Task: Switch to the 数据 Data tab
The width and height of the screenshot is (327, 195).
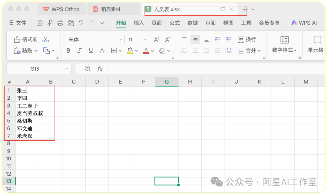Action: 193,23
